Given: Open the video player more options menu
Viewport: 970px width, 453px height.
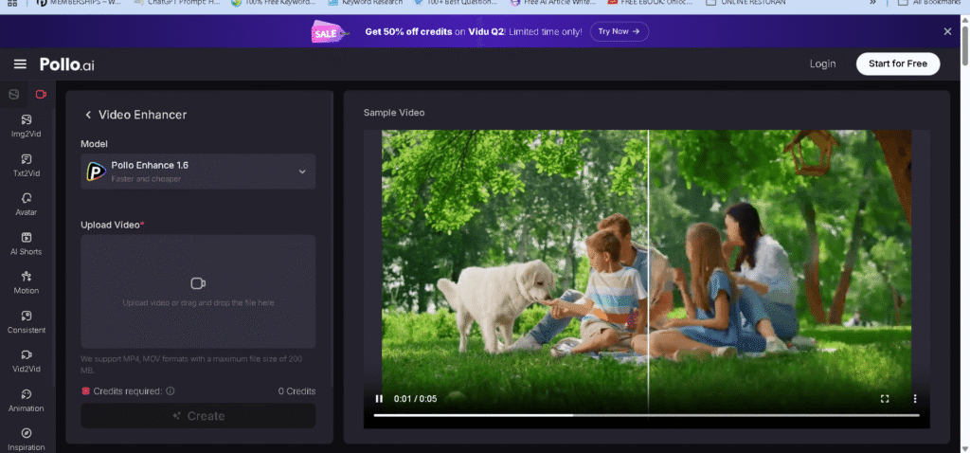Looking at the screenshot, I should (x=915, y=399).
